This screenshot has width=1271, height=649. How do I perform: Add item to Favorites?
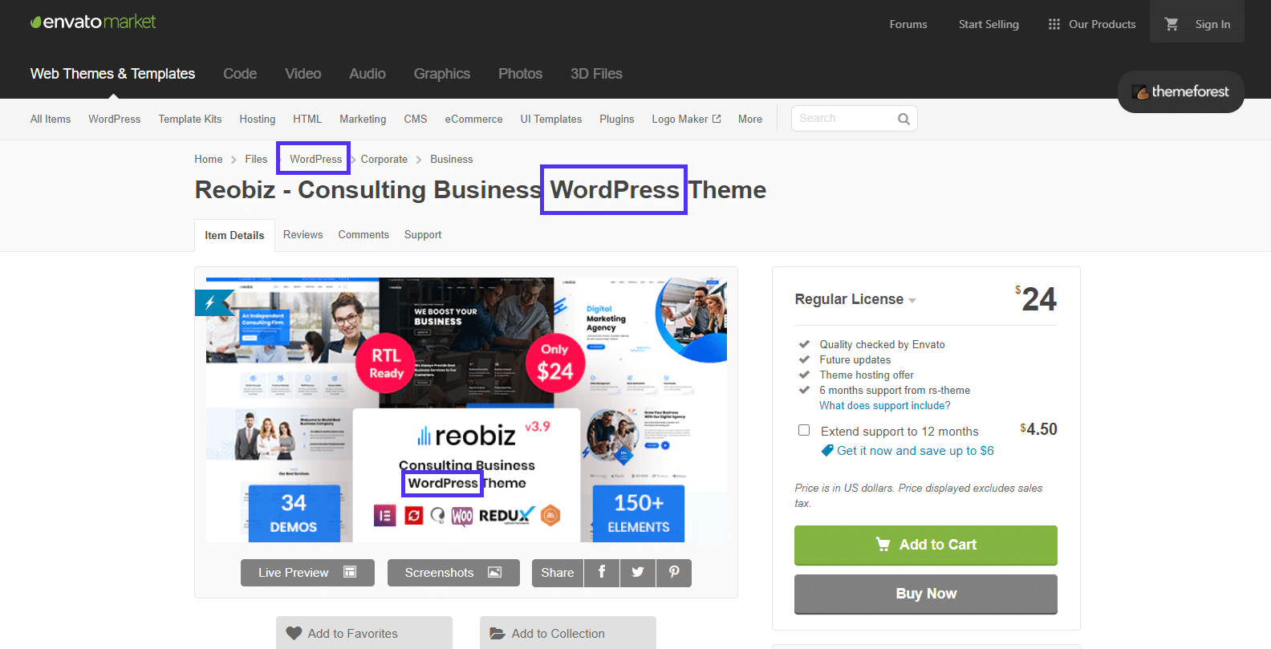coord(364,633)
